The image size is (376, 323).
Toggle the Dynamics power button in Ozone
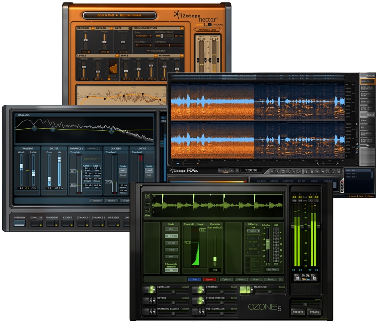click(200, 290)
